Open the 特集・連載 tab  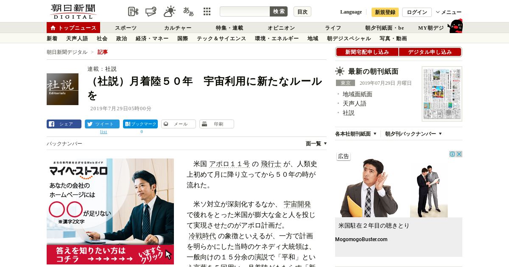[x=229, y=28]
